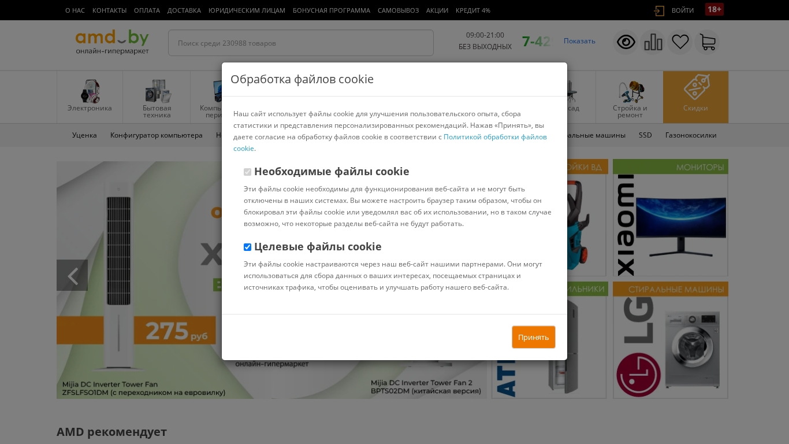
Task: Open the МОНИТОРЫ Xiaomi banner
Action: [671, 218]
